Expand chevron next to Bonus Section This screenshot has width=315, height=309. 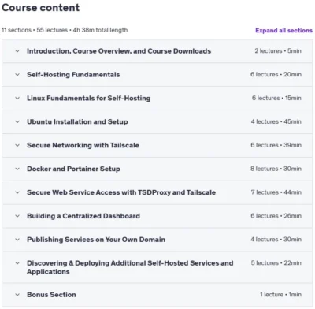click(17, 295)
